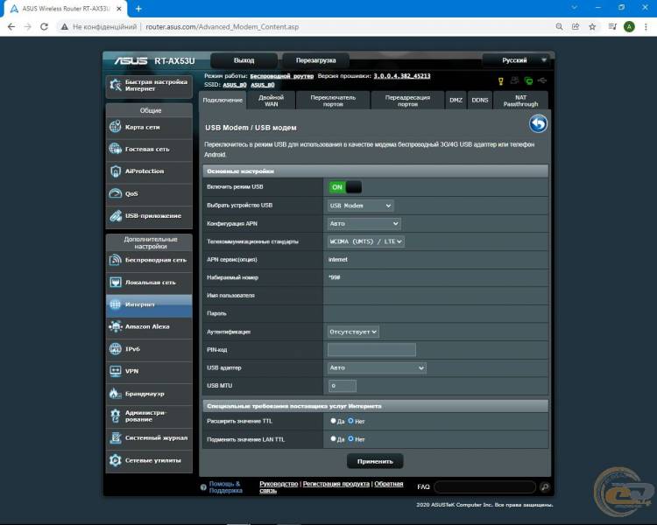Screen dimensions: 657x525
Task: Open the browser zoom magnifier icon
Action: click(559, 27)
